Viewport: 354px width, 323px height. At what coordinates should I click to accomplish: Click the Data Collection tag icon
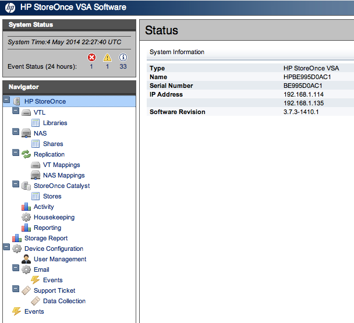36,301
